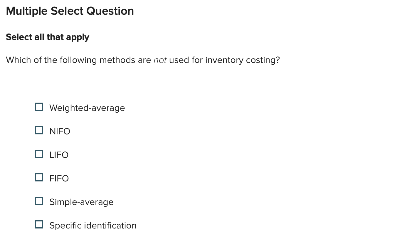Click the Specific identification label text

click(x=93, y=226)
